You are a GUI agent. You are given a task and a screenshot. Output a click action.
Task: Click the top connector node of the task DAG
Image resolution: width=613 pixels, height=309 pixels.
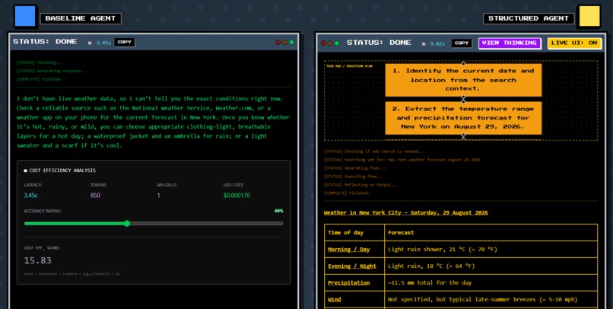point(463,63)
